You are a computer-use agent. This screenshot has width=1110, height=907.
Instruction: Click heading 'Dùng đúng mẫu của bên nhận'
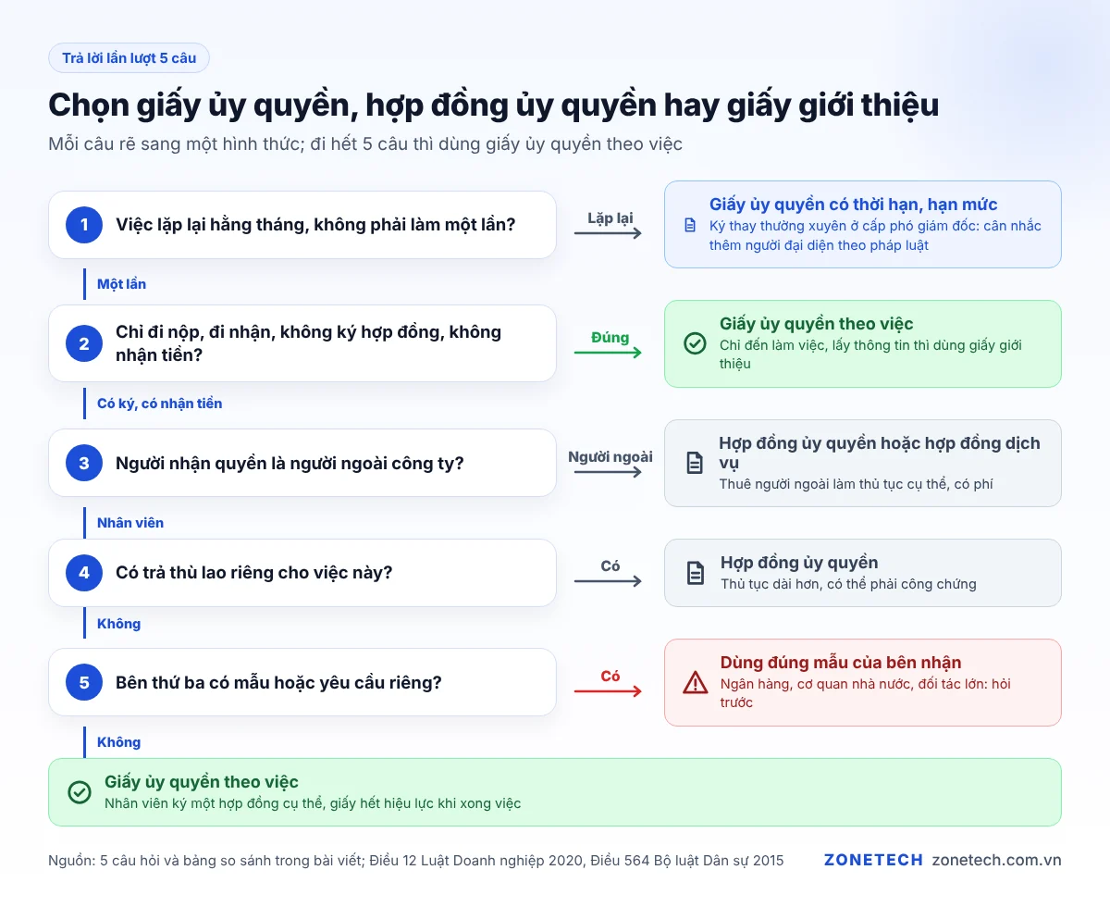click(x=841, y=663)
